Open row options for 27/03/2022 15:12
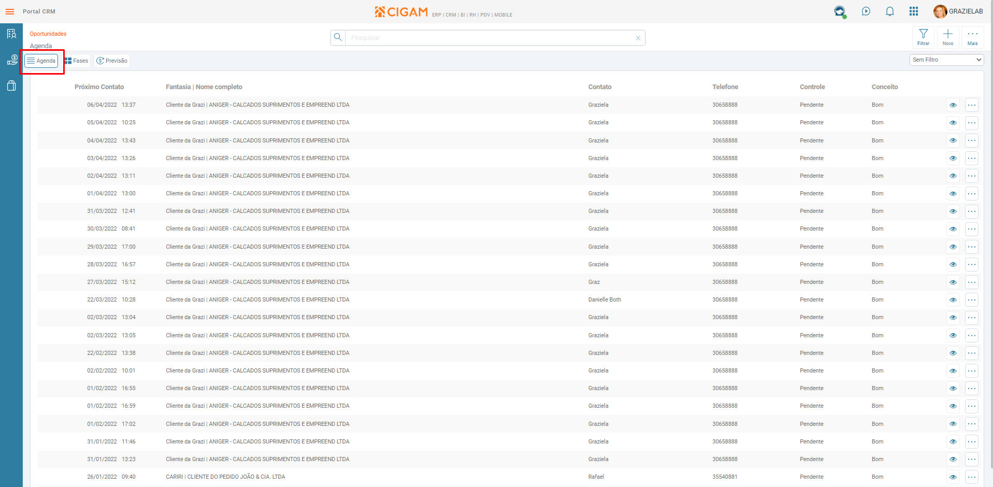This screenshot has height=487, width=993. 972,282
